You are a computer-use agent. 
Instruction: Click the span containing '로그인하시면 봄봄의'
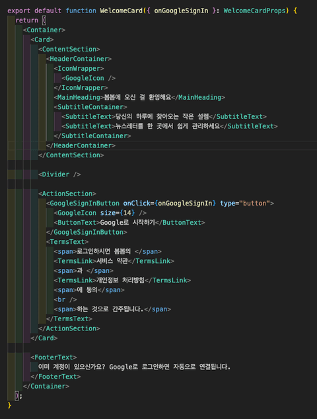[x=108, y=251]
